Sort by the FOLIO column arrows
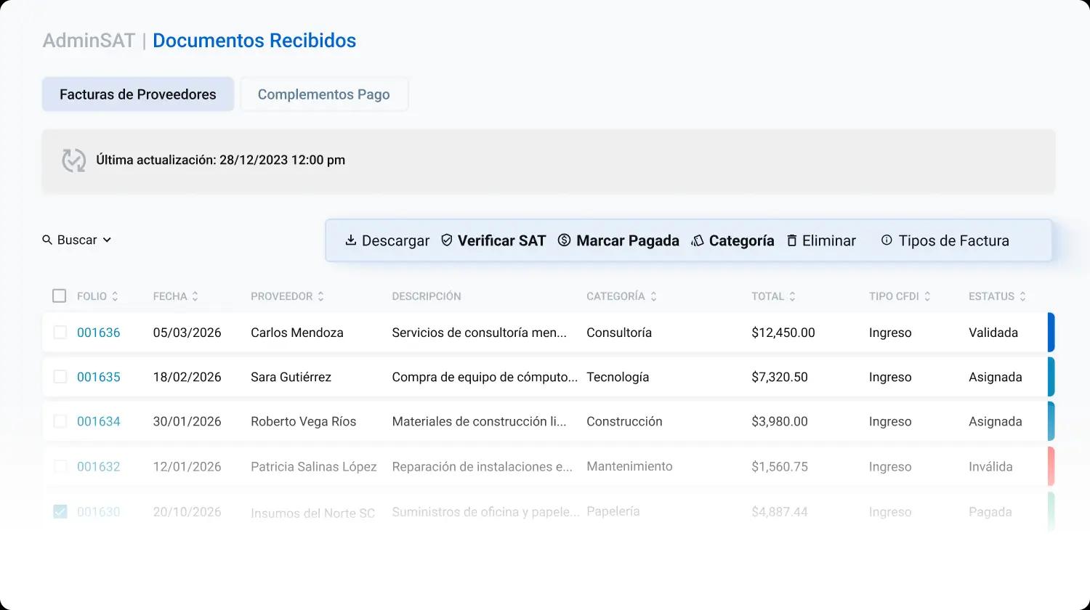This screenshot has height=610, width=1090. click(115, 296)
